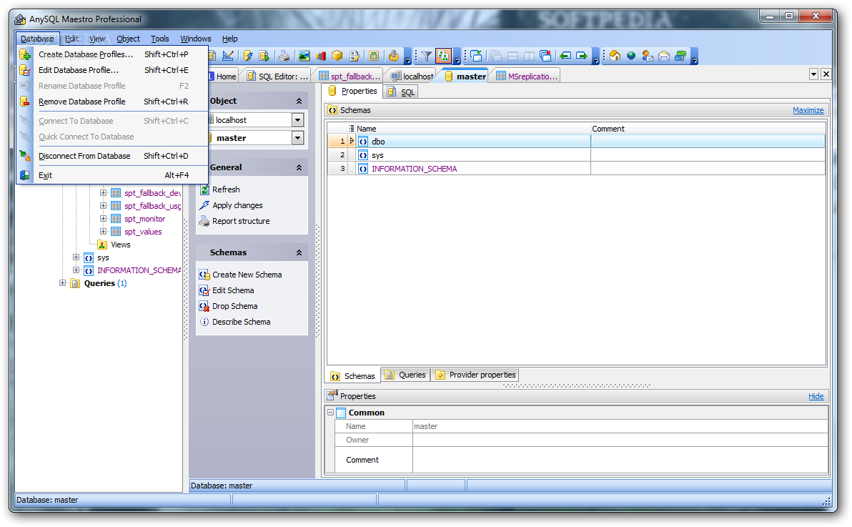
Task: Click the bar chart diagram toolbar icon
Action: 321,56
